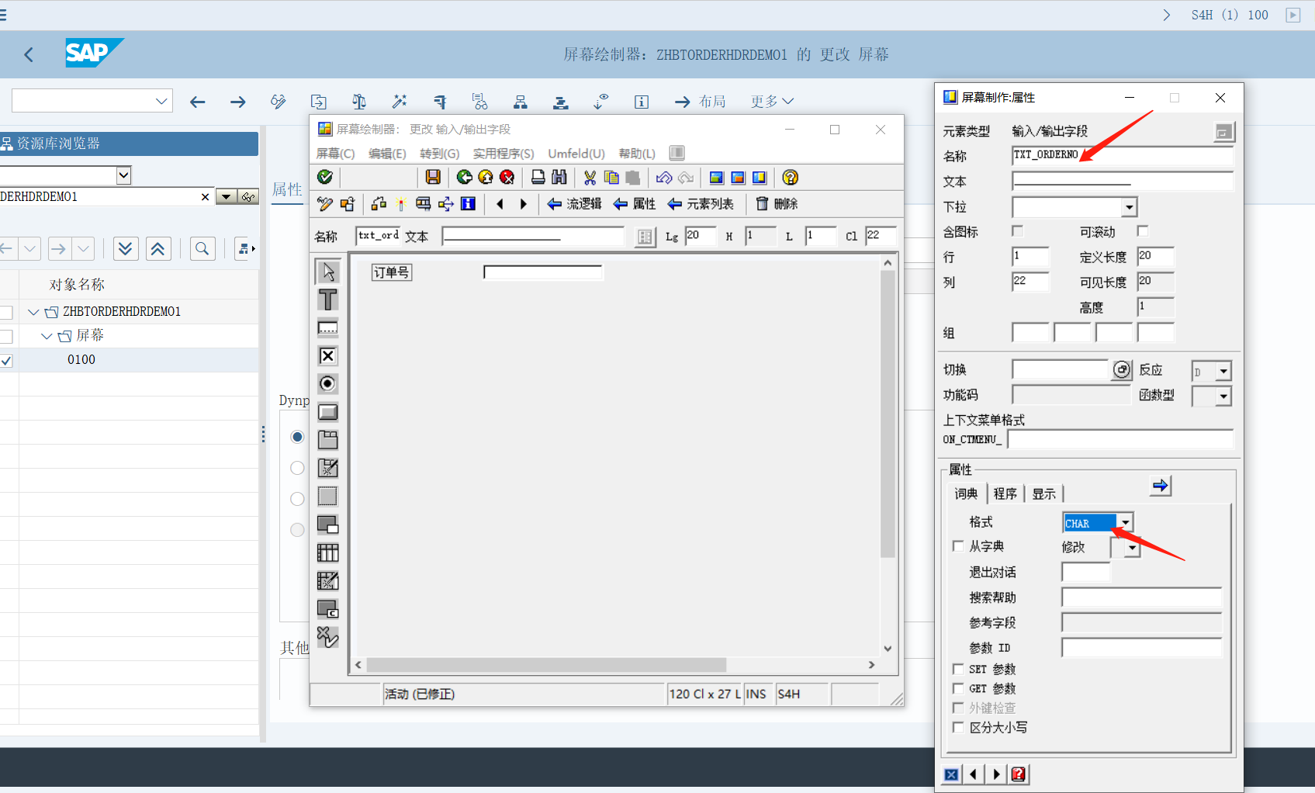Click the yellow Exit icon in painter toolbar
The image size is (1315, 793).
[486, 178]
